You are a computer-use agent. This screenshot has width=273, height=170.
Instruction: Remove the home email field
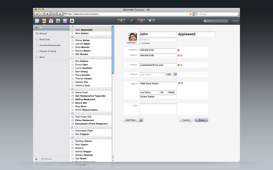point(178,65)
